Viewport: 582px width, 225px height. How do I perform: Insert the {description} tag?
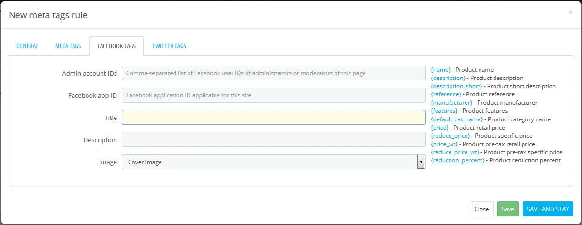click(448, 78)
